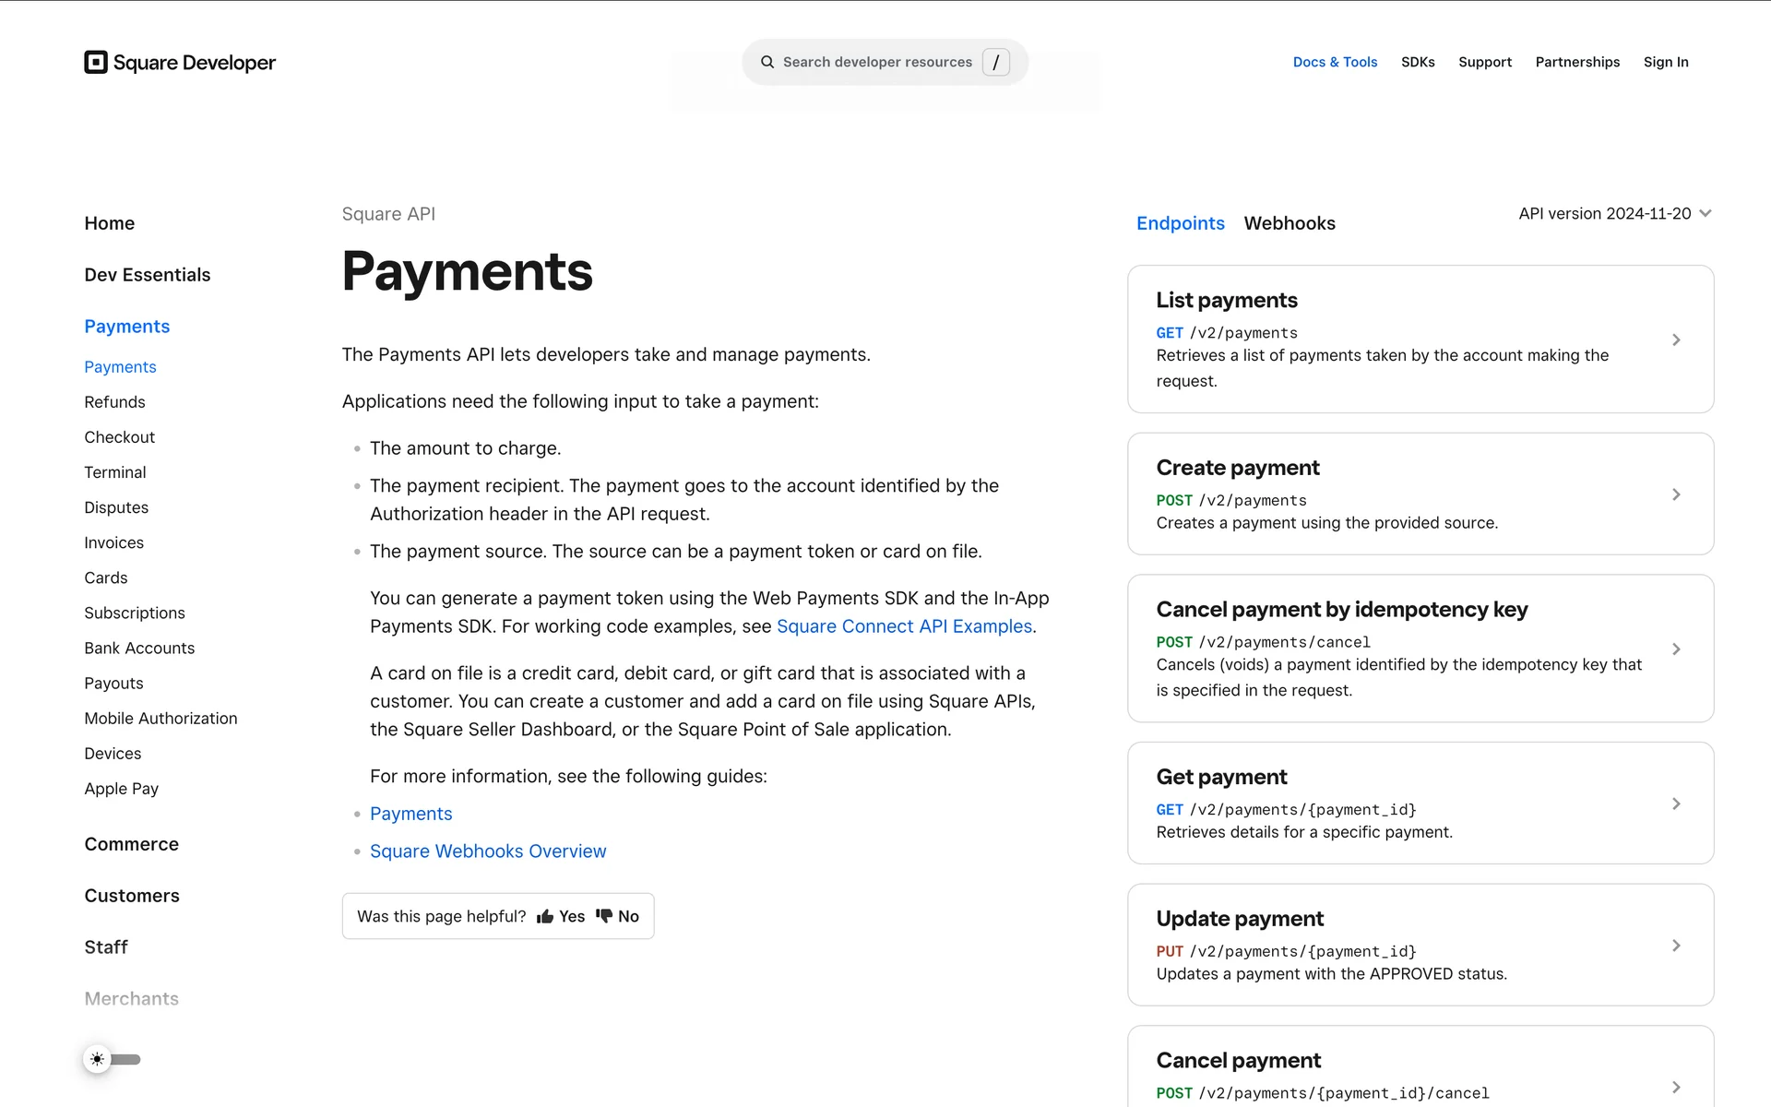Viewport: 1771px width, 1107px height.
Task: Toggle the light/dark theme switch
Action: 112,1059
